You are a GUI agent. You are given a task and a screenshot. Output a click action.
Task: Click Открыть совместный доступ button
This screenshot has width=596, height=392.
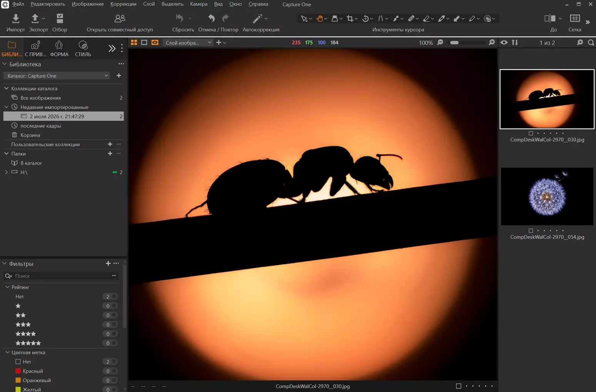[x=120, y=23]
